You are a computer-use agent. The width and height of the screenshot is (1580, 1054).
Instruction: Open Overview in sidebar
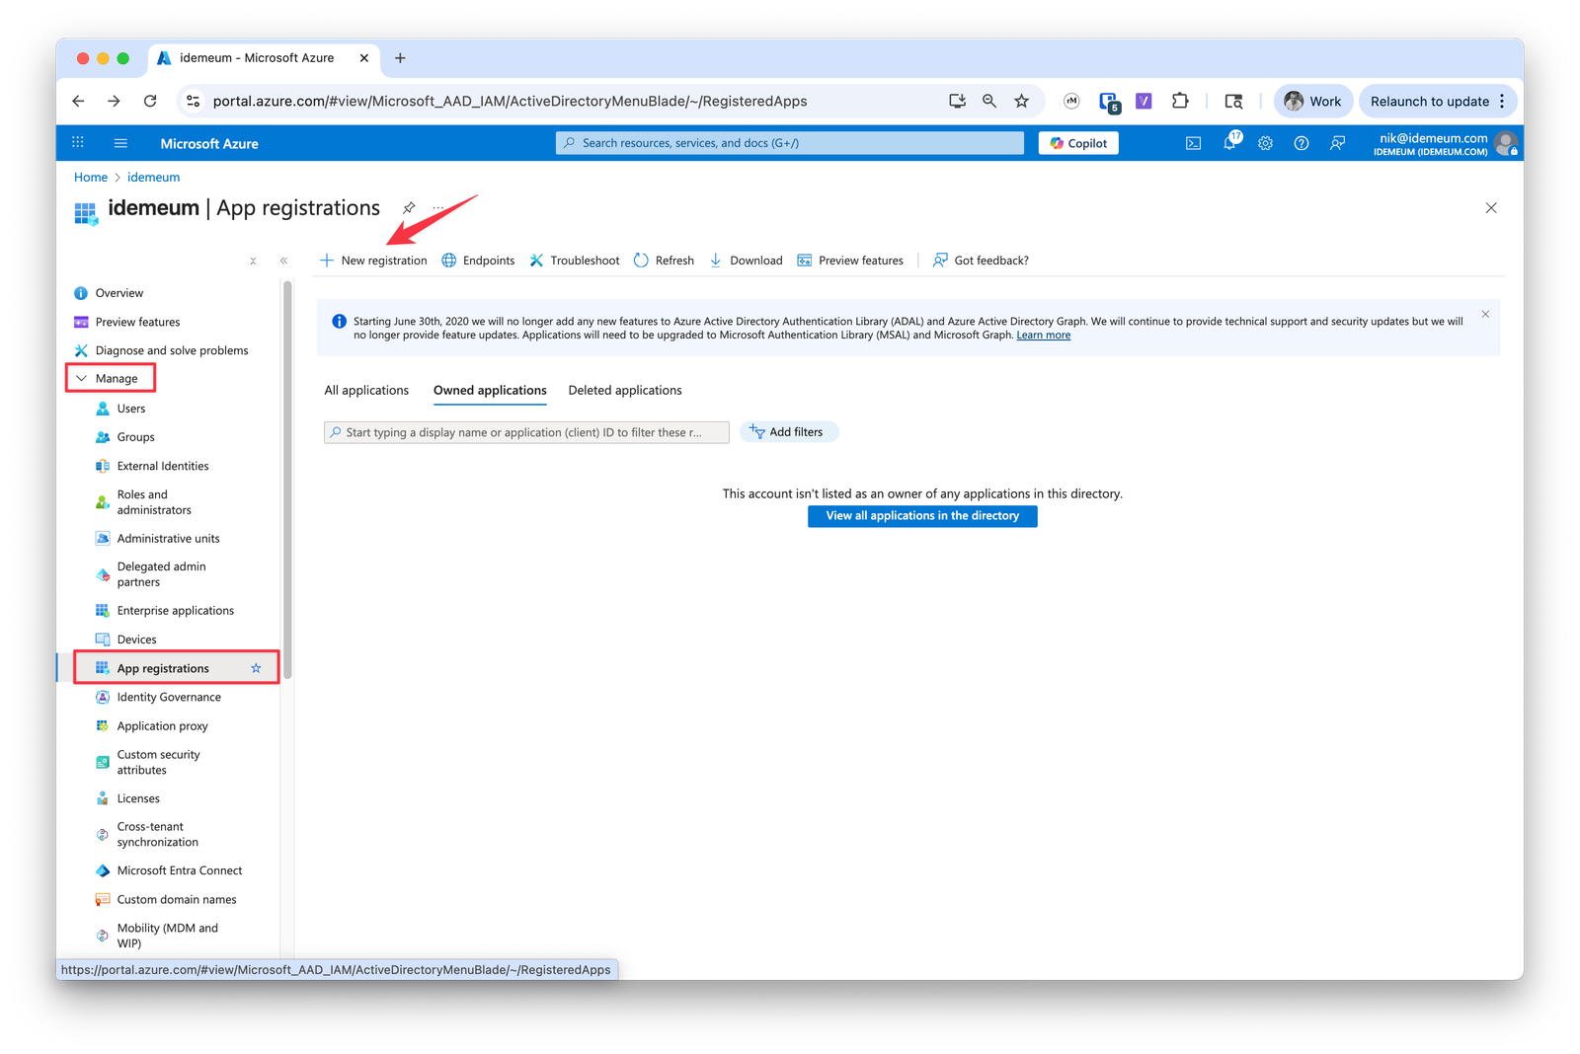(119, 293)
